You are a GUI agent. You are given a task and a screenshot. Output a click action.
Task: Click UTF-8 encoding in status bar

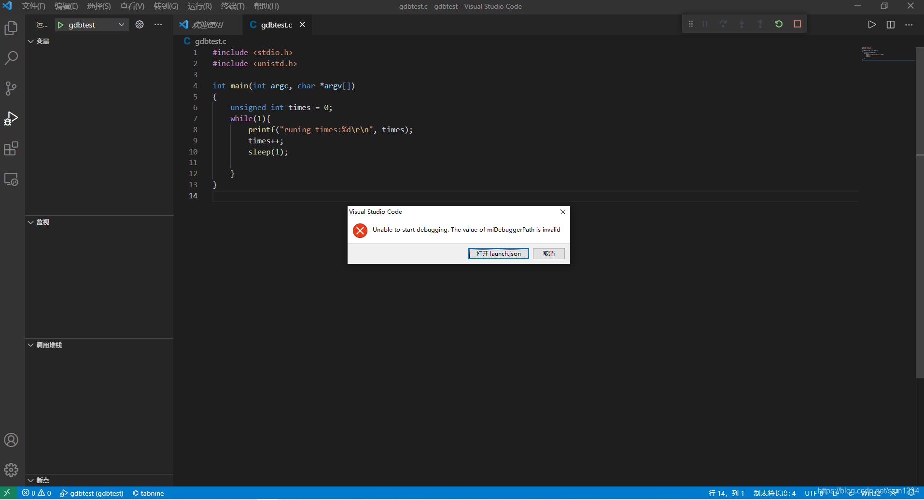pos(814,493)
